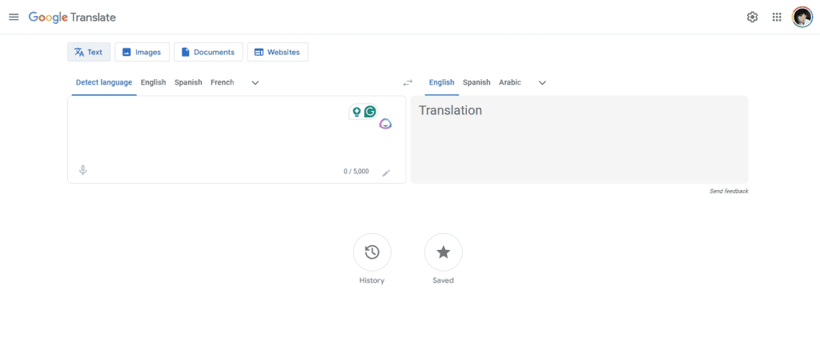Set source language to English
The width and height of the screenshot is (820, 345).
153,82
